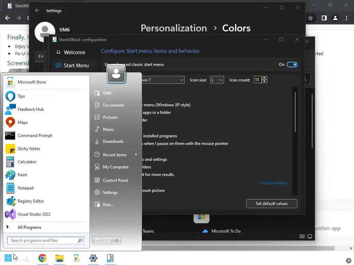354x265 pixels.
Task: Open the Icon size dropdown
Action: click(217, 80)
